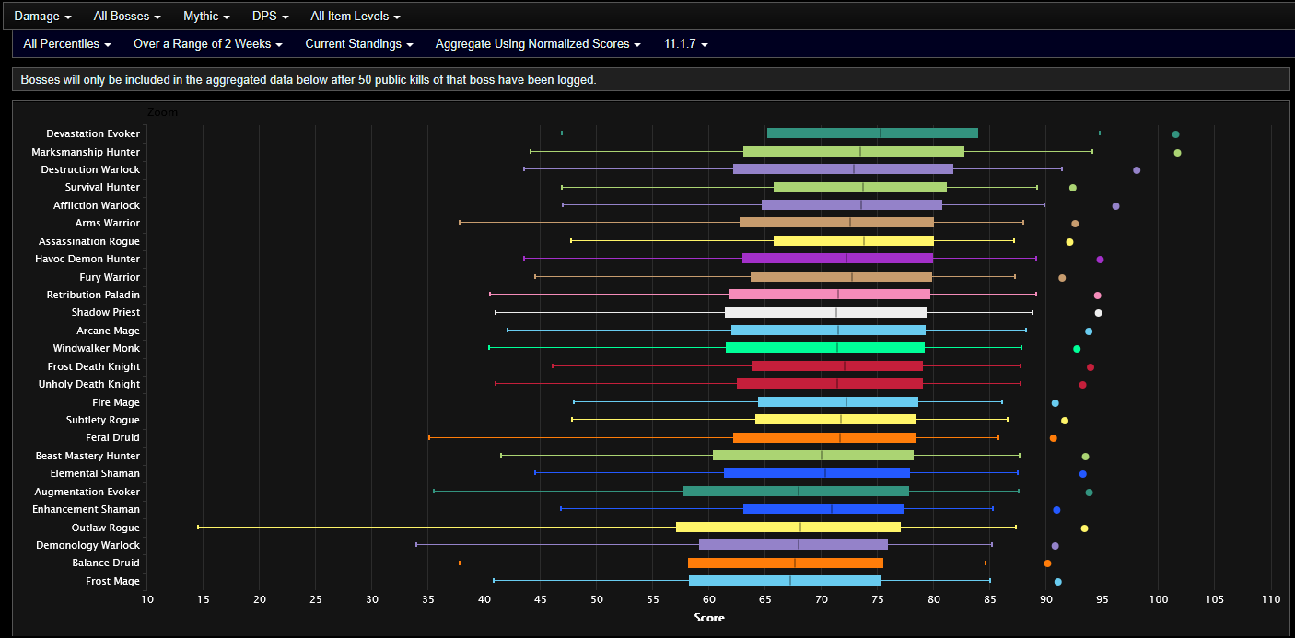The height and width of the screenshot is (638, 1295).
Task: Click the Affliction Warlock label
Action: click(x=97, y=205)
